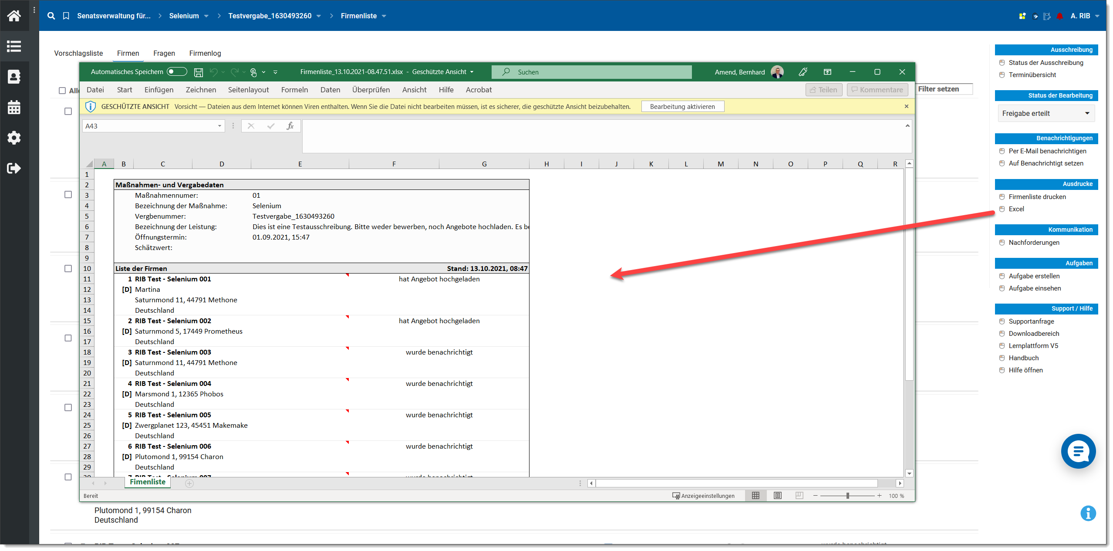The width and height of the screenshot is (1113, 551).
Task: Click the Excel save disk icon
Action: (199, 72)
